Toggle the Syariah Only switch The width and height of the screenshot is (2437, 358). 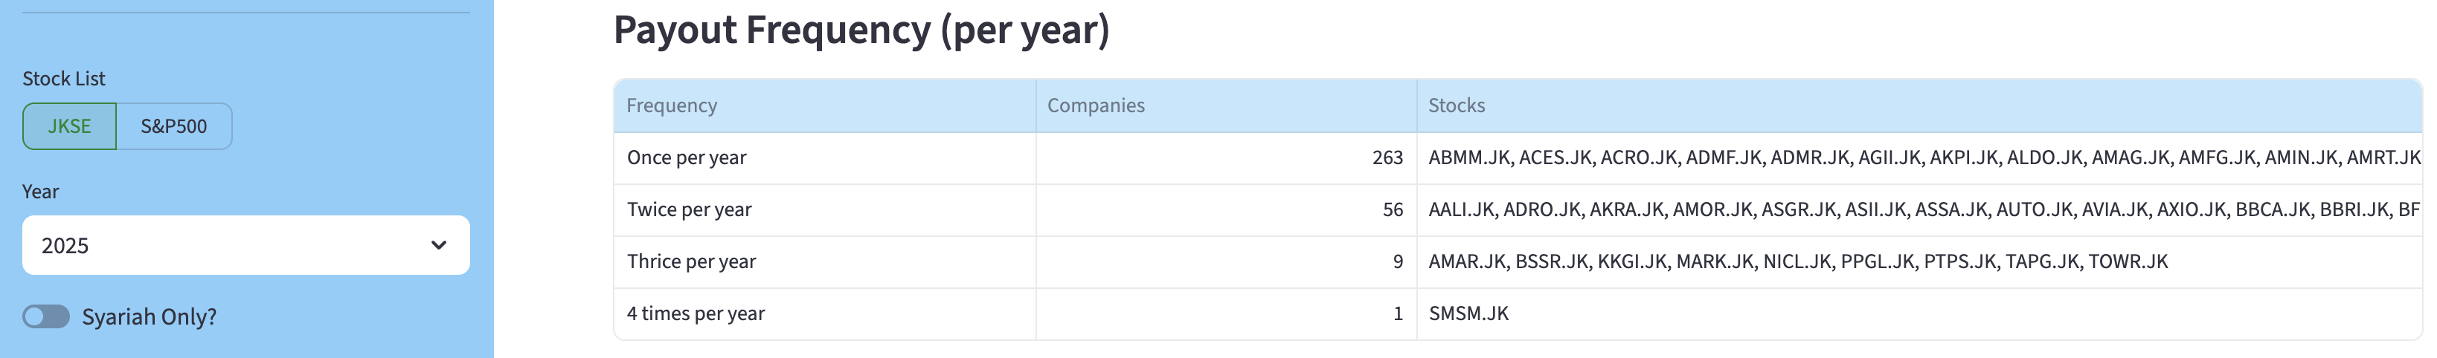tap(46, 316)
